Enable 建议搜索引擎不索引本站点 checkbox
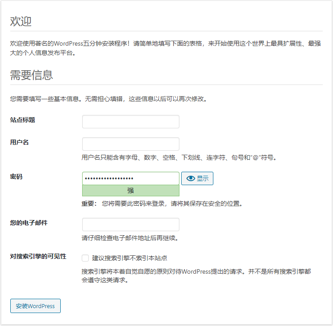The height and width of the screenshot is (326, 333). (85, 258)
